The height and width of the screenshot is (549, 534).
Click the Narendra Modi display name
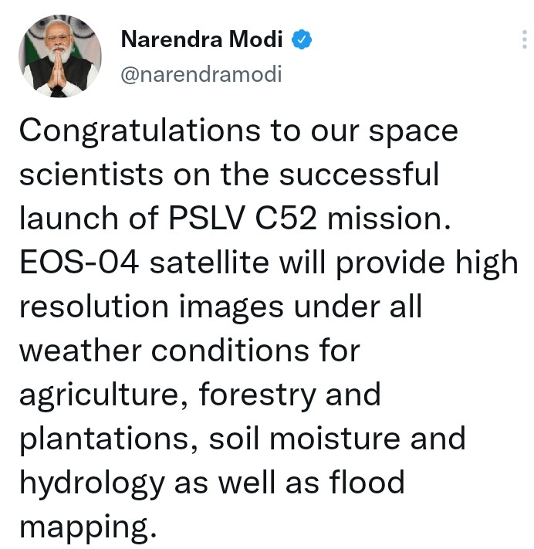pos(201,39)
